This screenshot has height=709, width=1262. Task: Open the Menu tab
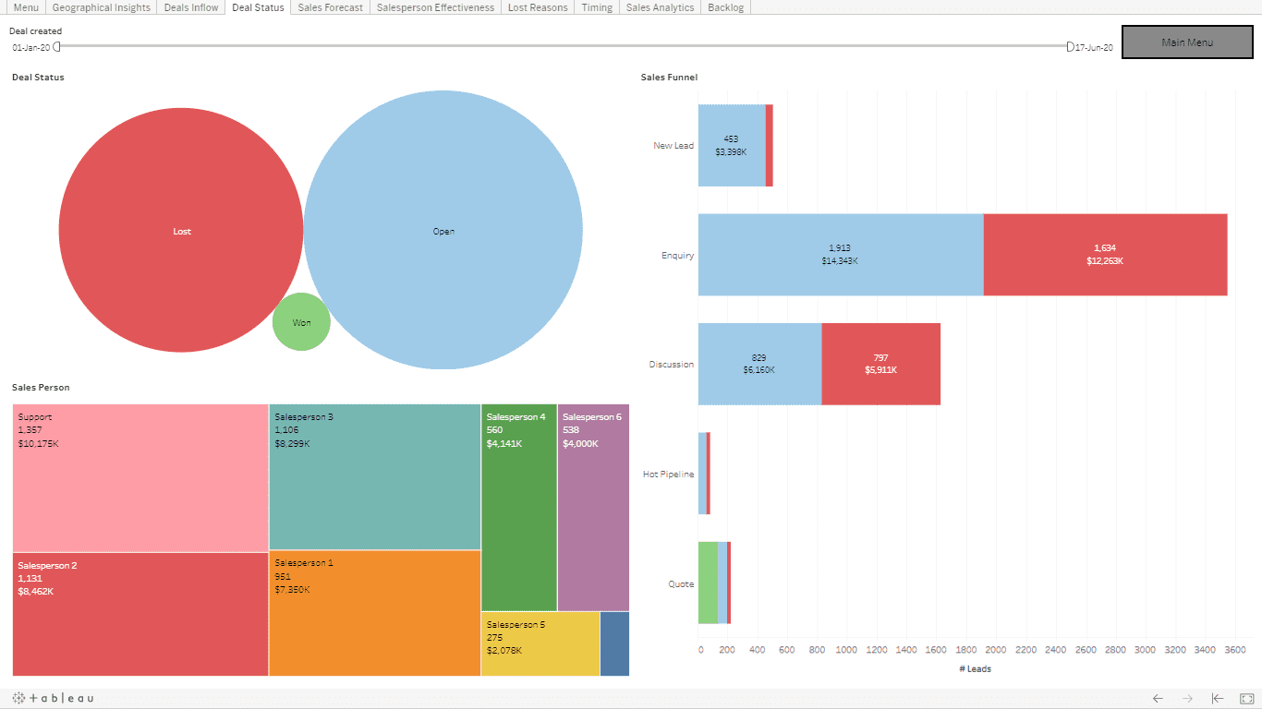point(26,7)
